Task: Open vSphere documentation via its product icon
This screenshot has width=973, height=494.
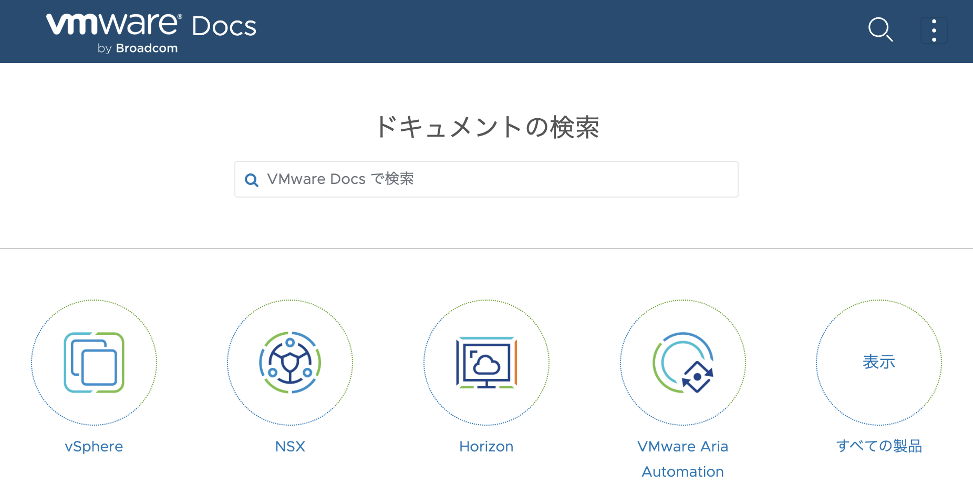Action: coord(94,362)
